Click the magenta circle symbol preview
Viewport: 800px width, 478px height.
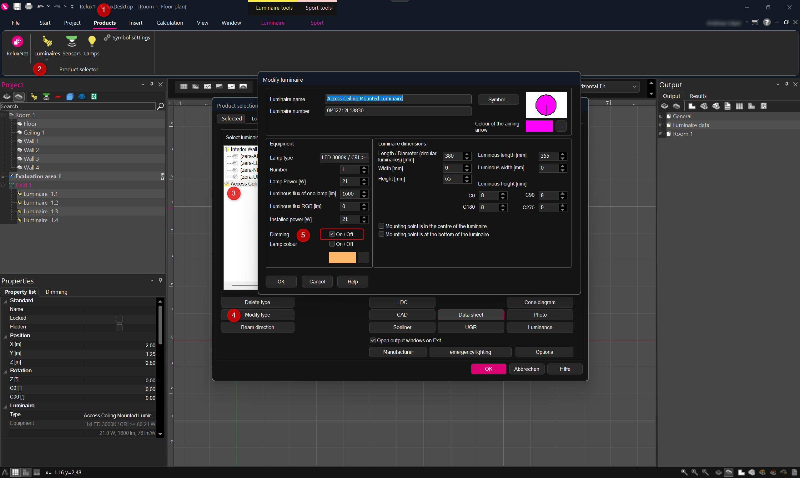(546, 105)
